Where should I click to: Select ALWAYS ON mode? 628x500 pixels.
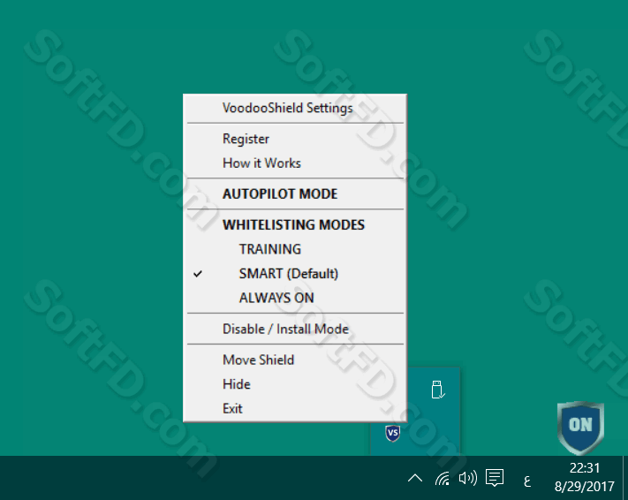tap(295, 298)
